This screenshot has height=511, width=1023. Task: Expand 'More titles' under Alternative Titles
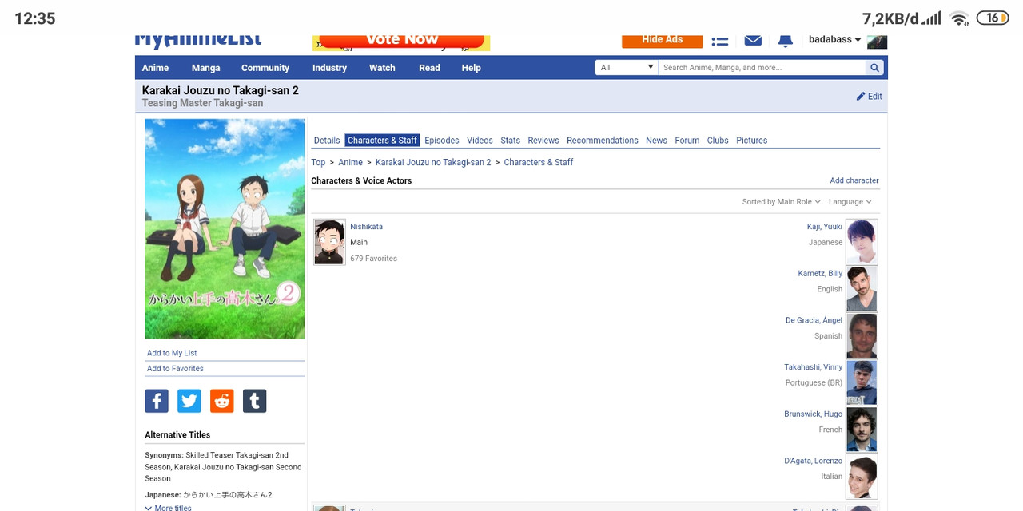pyautogui.click(x=169, y=508)
